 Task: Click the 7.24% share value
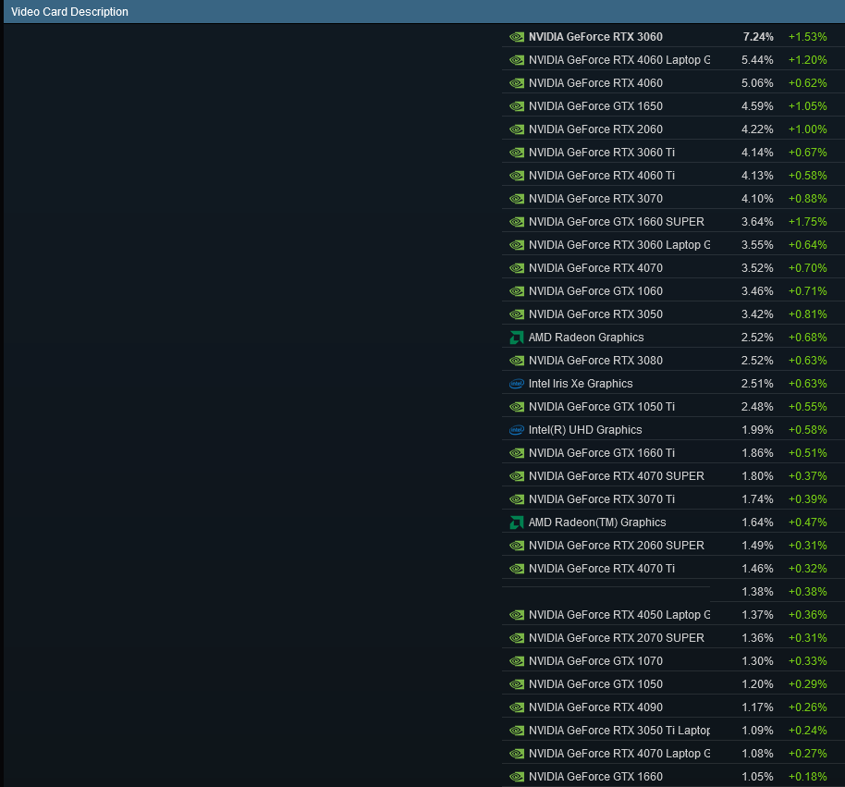758,37
